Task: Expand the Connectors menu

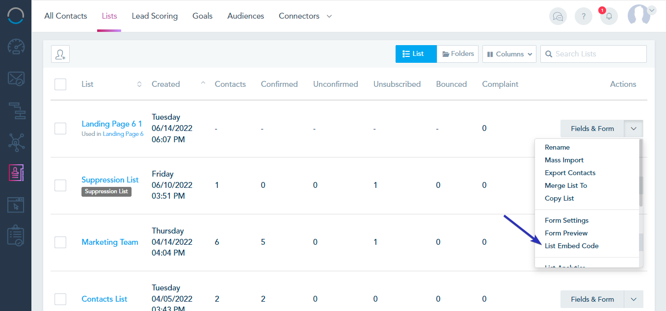Action: coord(305,16)
